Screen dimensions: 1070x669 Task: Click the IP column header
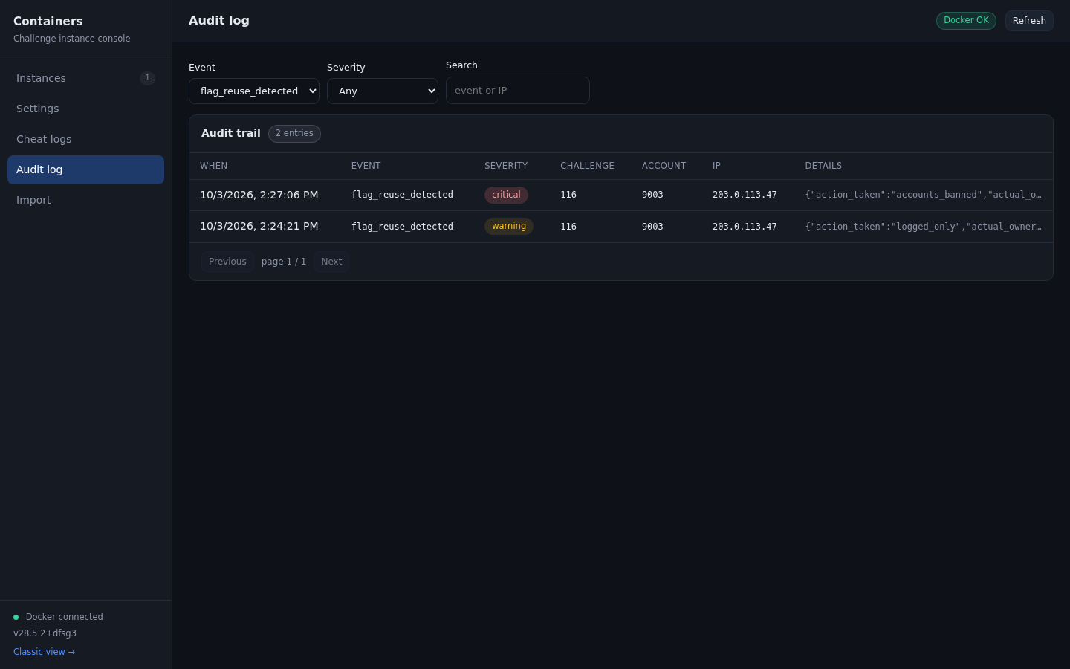(x=716, y=166)
